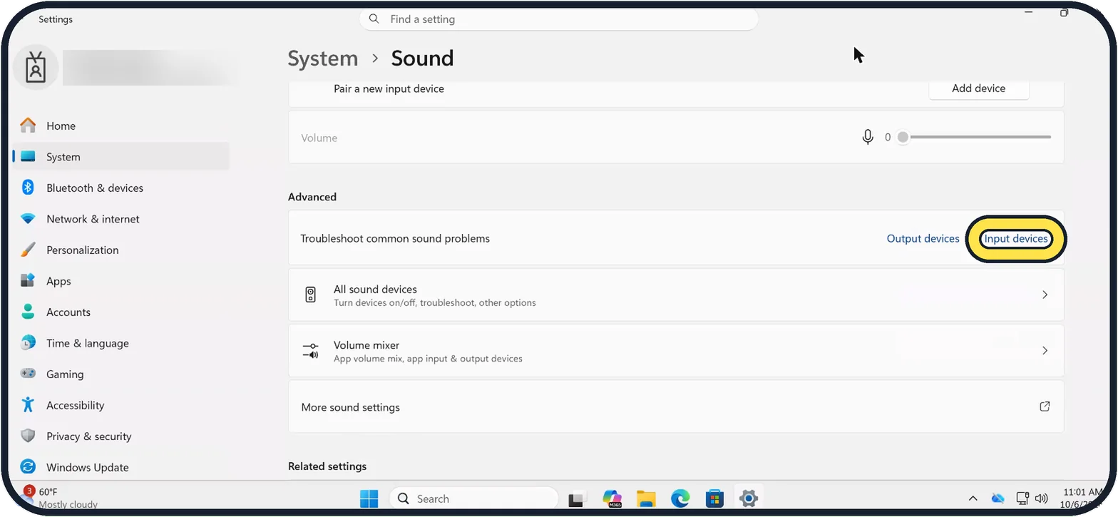Image resolution: width=1118 pixels, height=517 pixels.
Task: Click the Privacy & security shield icon
Action: [x=28, y=436]
